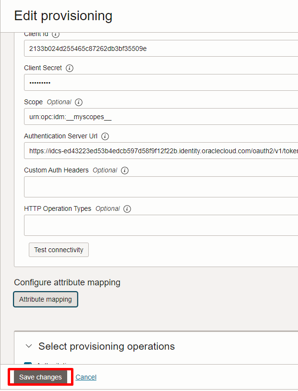Click the Authentication Server Url field
Image resolution: width=298 pixels, height=391 pixels.
point(161,151)
